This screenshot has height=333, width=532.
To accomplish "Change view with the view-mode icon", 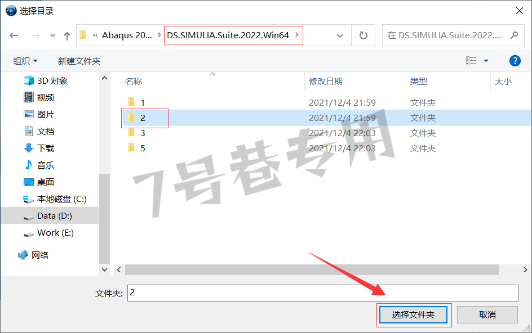I will pyautogui.click(x=471, y=61).
